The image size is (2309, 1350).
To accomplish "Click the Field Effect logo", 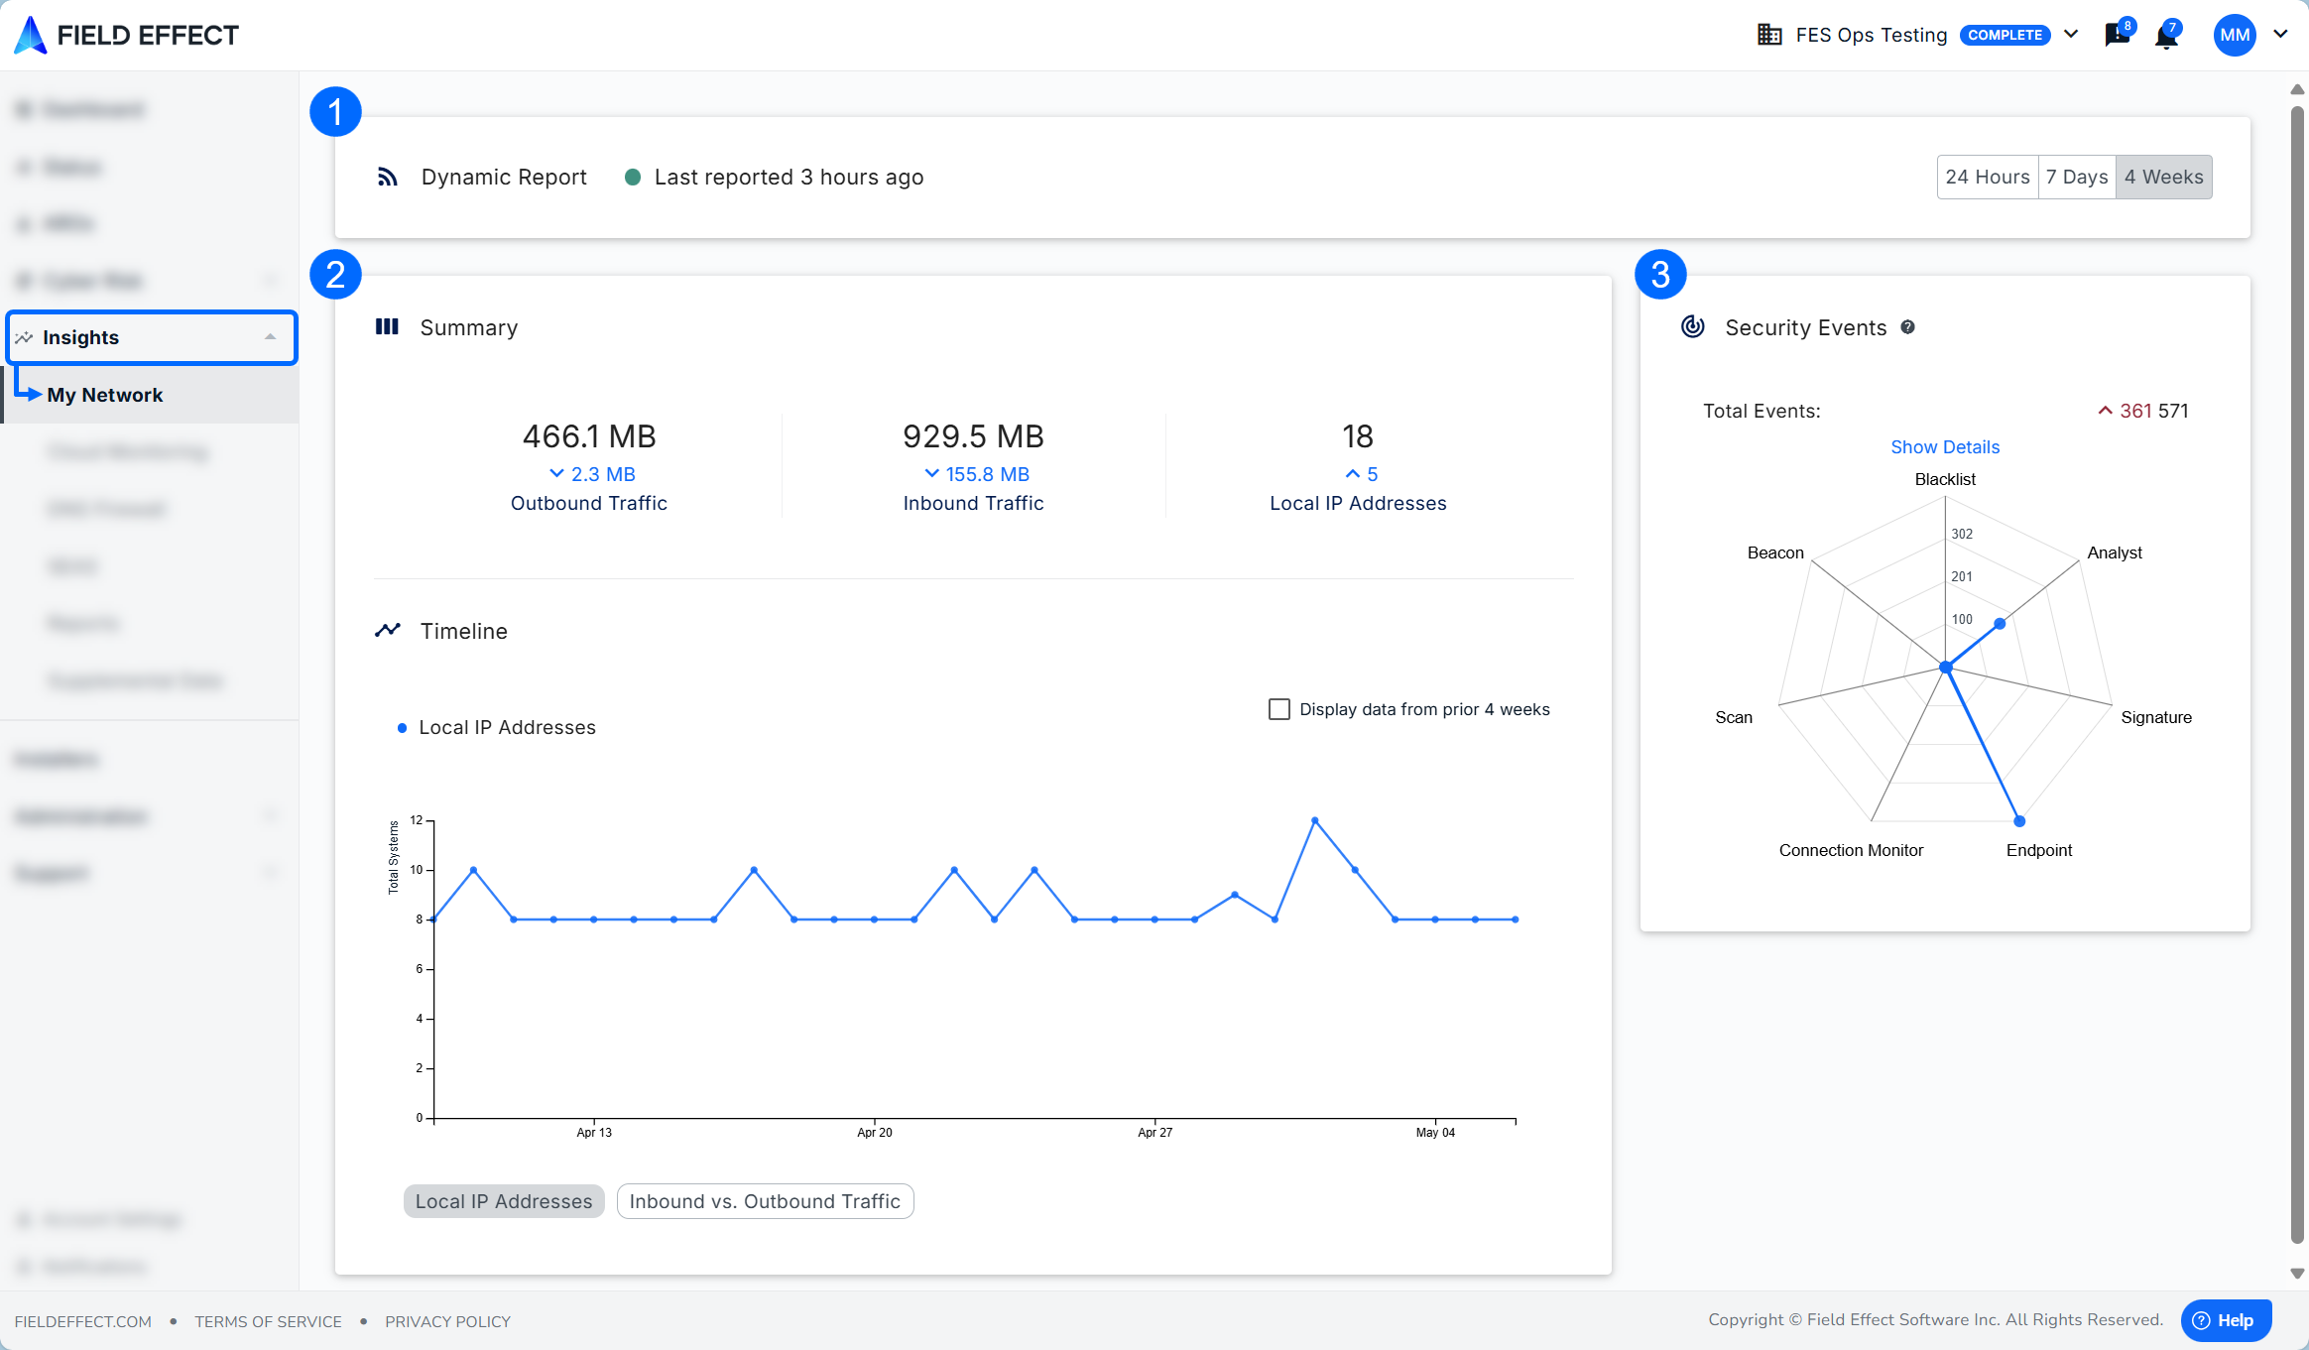I will click(126, 35).
